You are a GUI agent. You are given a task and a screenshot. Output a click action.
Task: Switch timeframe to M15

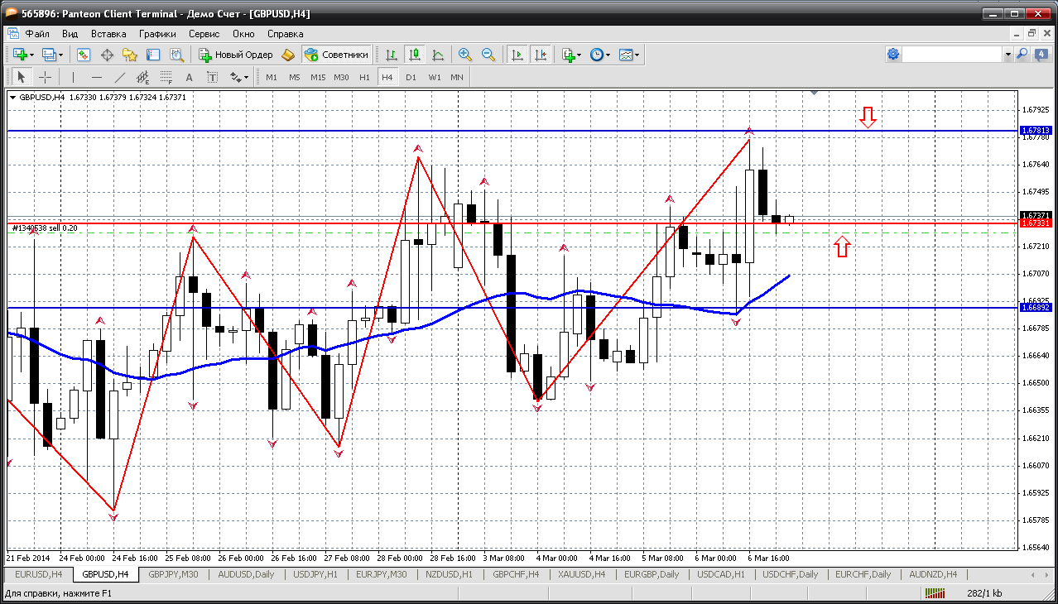coord(318,77)
